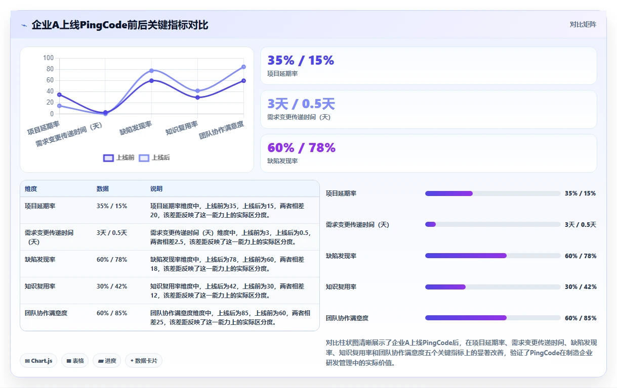Screen dimensions: 617x388
Task: Click the 缺陷发现率 table row label
Action: tap(40, 259)
